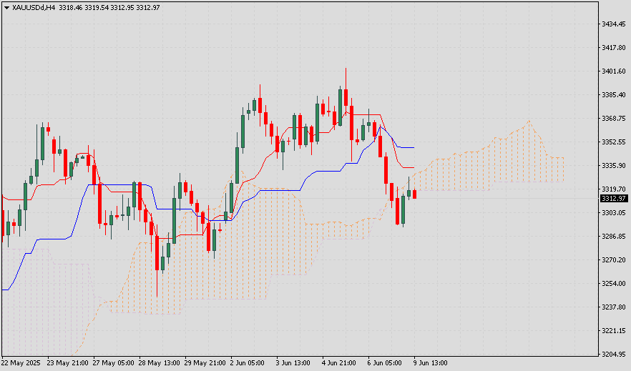Click the 9 Jun 13:00 time label
Viewport: 631px width, 371px height.
(x=431, y=363)
